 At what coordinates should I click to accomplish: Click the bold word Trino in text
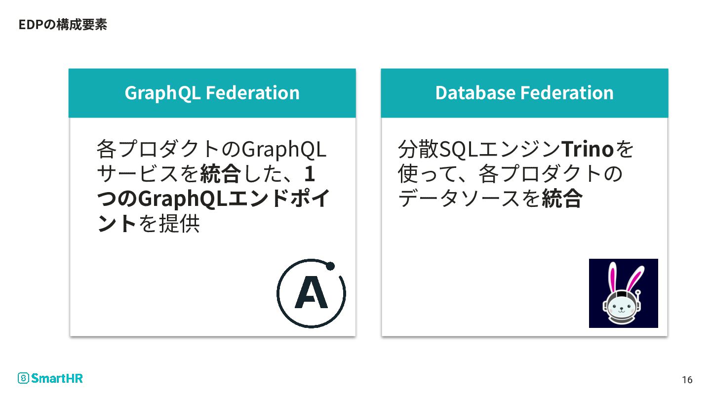tap(587, 149)
